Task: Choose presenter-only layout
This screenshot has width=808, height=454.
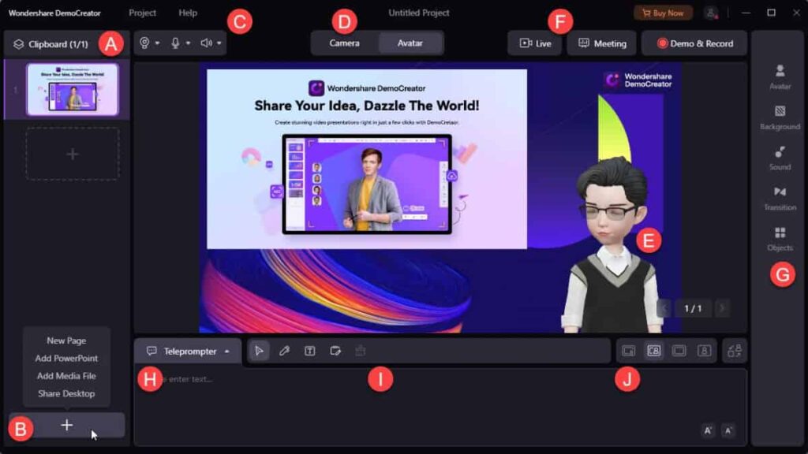Action: pyautogui.click(x=705, y=351)
